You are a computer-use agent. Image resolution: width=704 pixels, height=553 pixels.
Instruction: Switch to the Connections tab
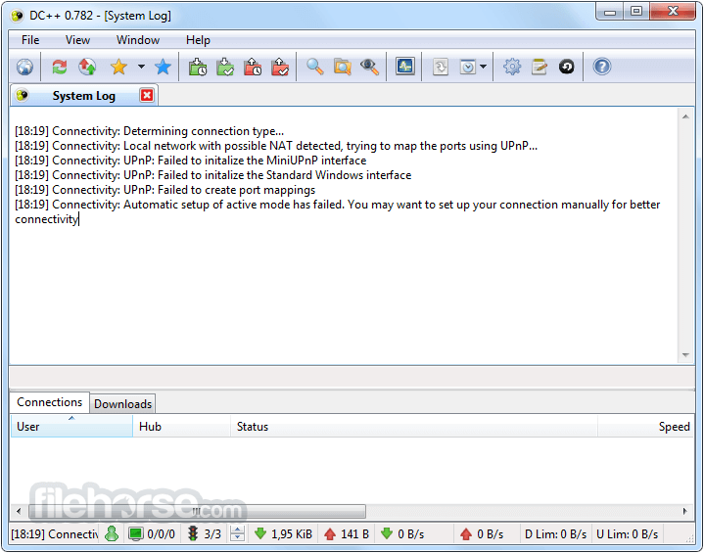click(x=49, y=402)
